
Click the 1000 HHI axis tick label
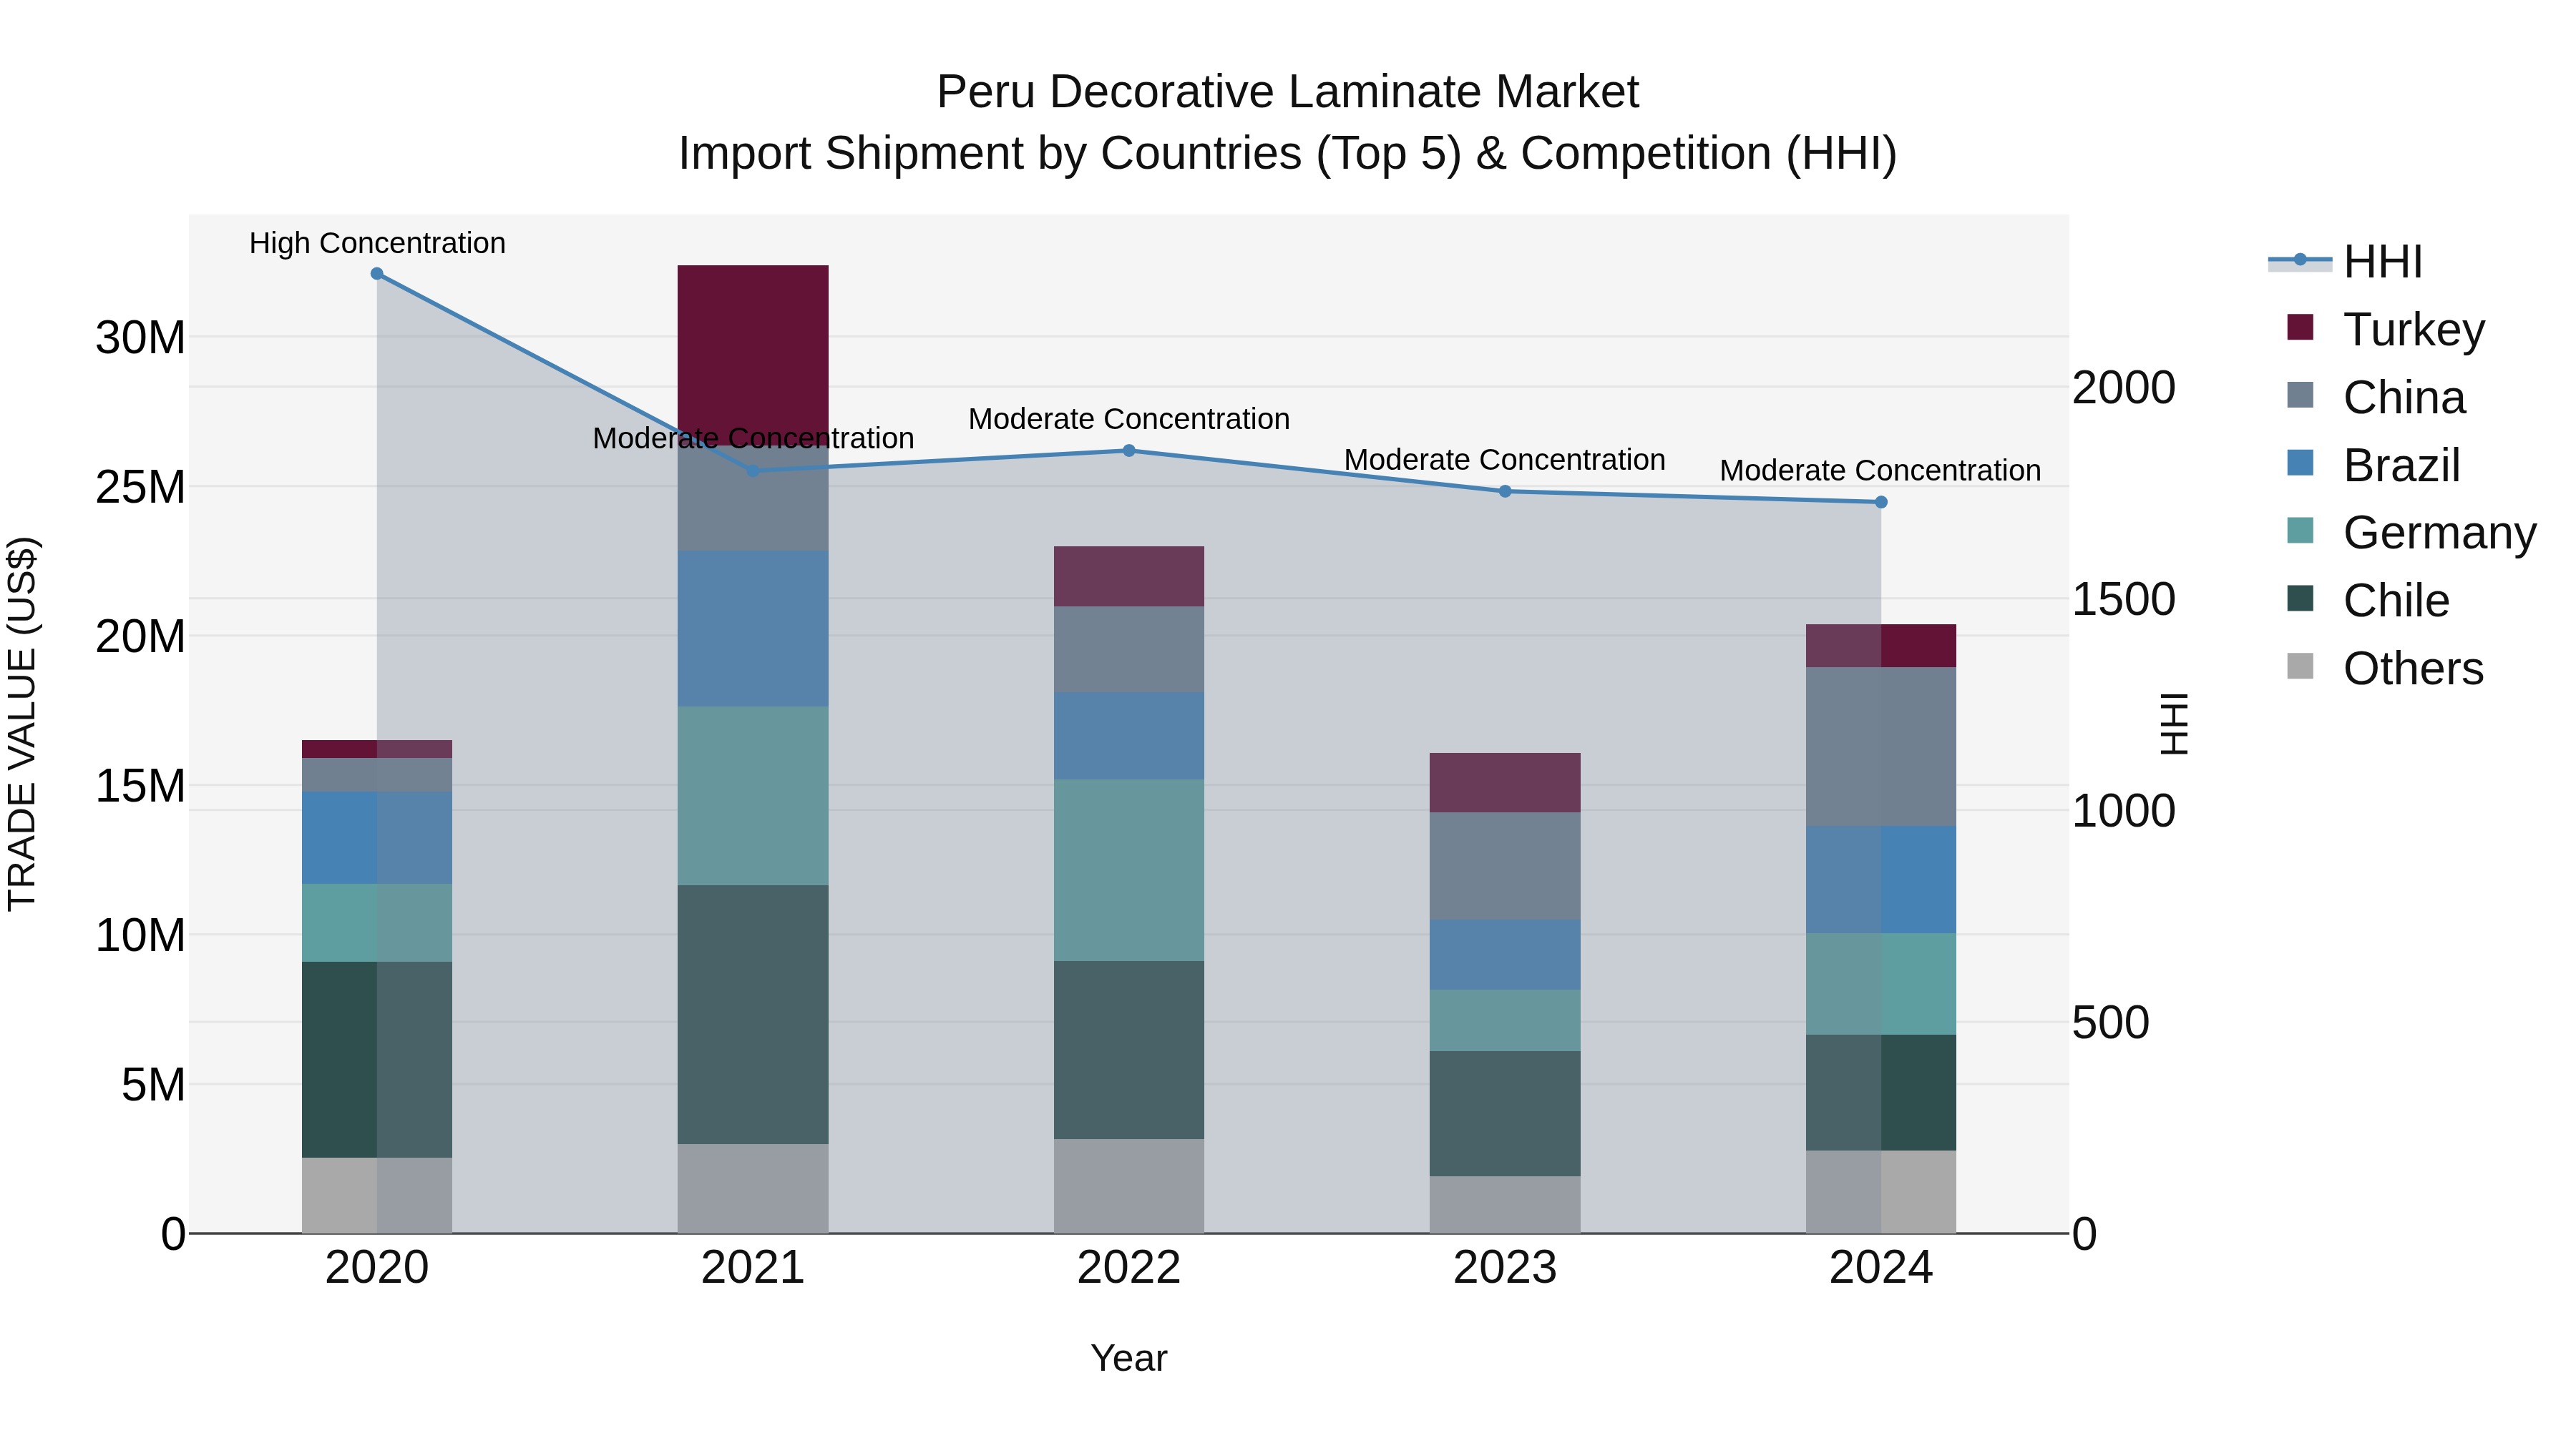pyautogui.click(x=2124, y=810)
